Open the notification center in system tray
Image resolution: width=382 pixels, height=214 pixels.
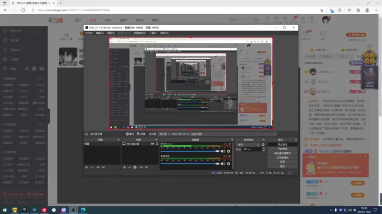[376, 210]
